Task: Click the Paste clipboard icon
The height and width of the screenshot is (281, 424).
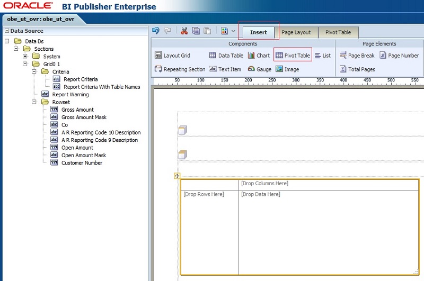Action: pos(207,31)
